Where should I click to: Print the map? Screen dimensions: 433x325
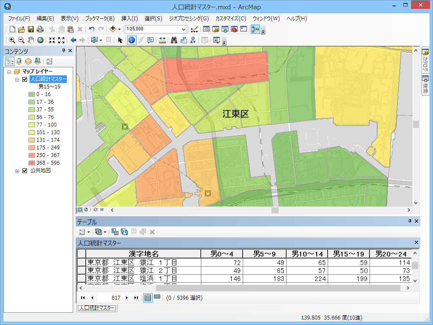click(40, 29)
